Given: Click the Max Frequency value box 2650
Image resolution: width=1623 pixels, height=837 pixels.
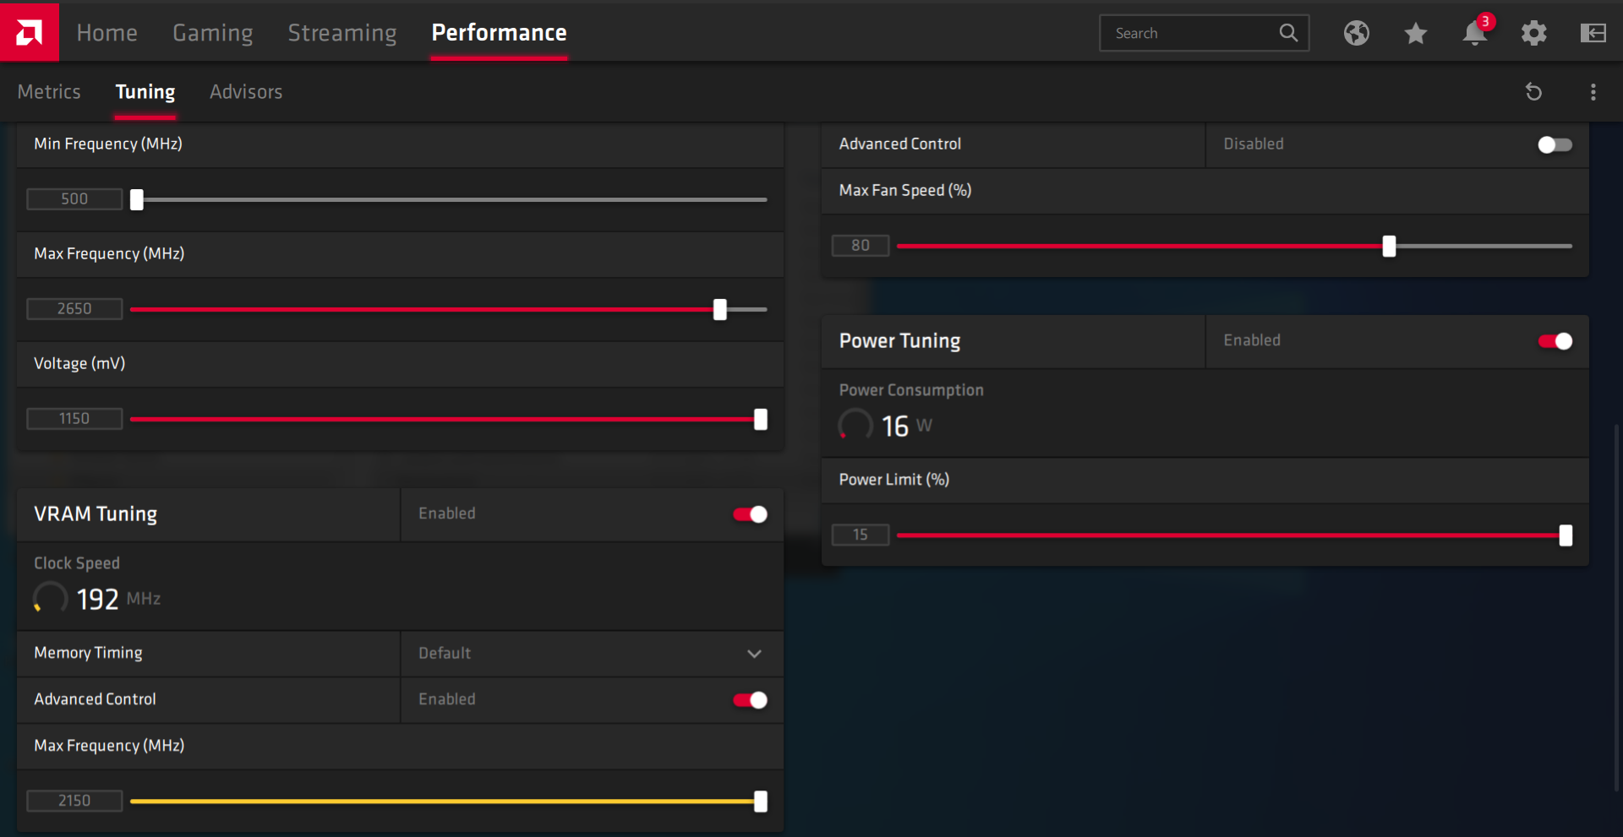Looking at the screenshot, I should [74, 309].
